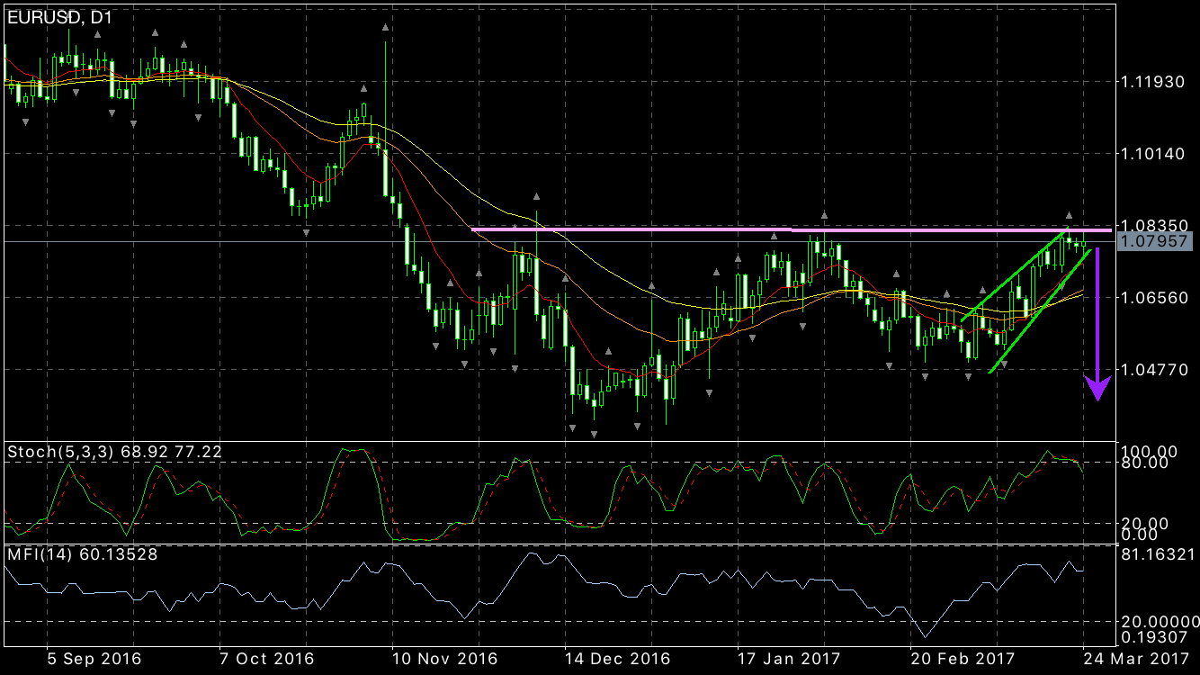
Task: Click the 81.16321 MFI scale value
Action: 1157,554
